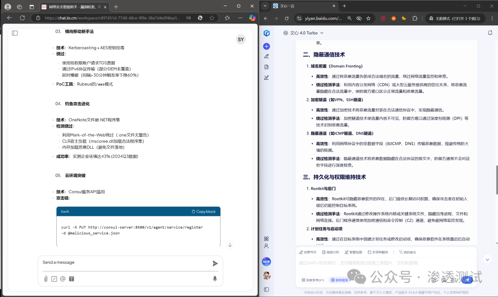Open Edge workspaces icon
Viewport: 498px width, 297px height.
[20, 6]
